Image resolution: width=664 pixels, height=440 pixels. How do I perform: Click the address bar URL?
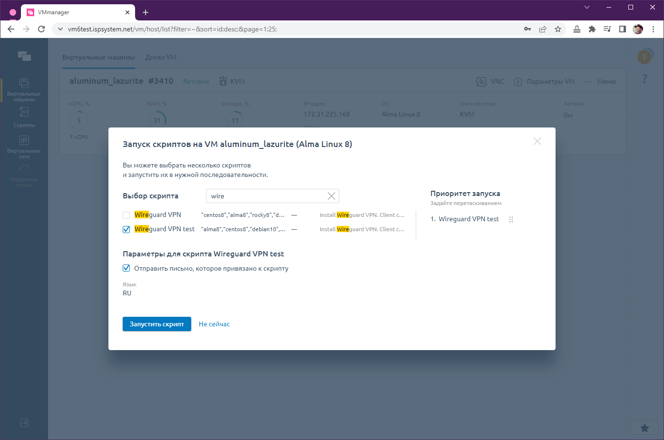172,29
